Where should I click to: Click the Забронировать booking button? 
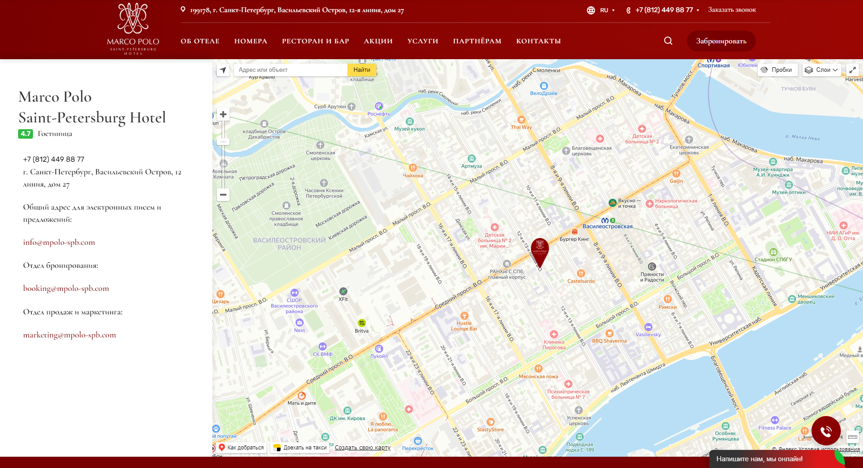pyautogui.click(x=721, y=41)
